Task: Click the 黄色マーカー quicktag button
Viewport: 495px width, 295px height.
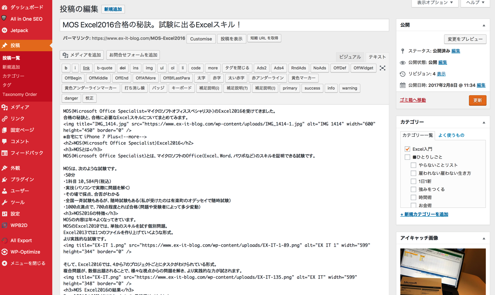Action: tap(303, 78)
